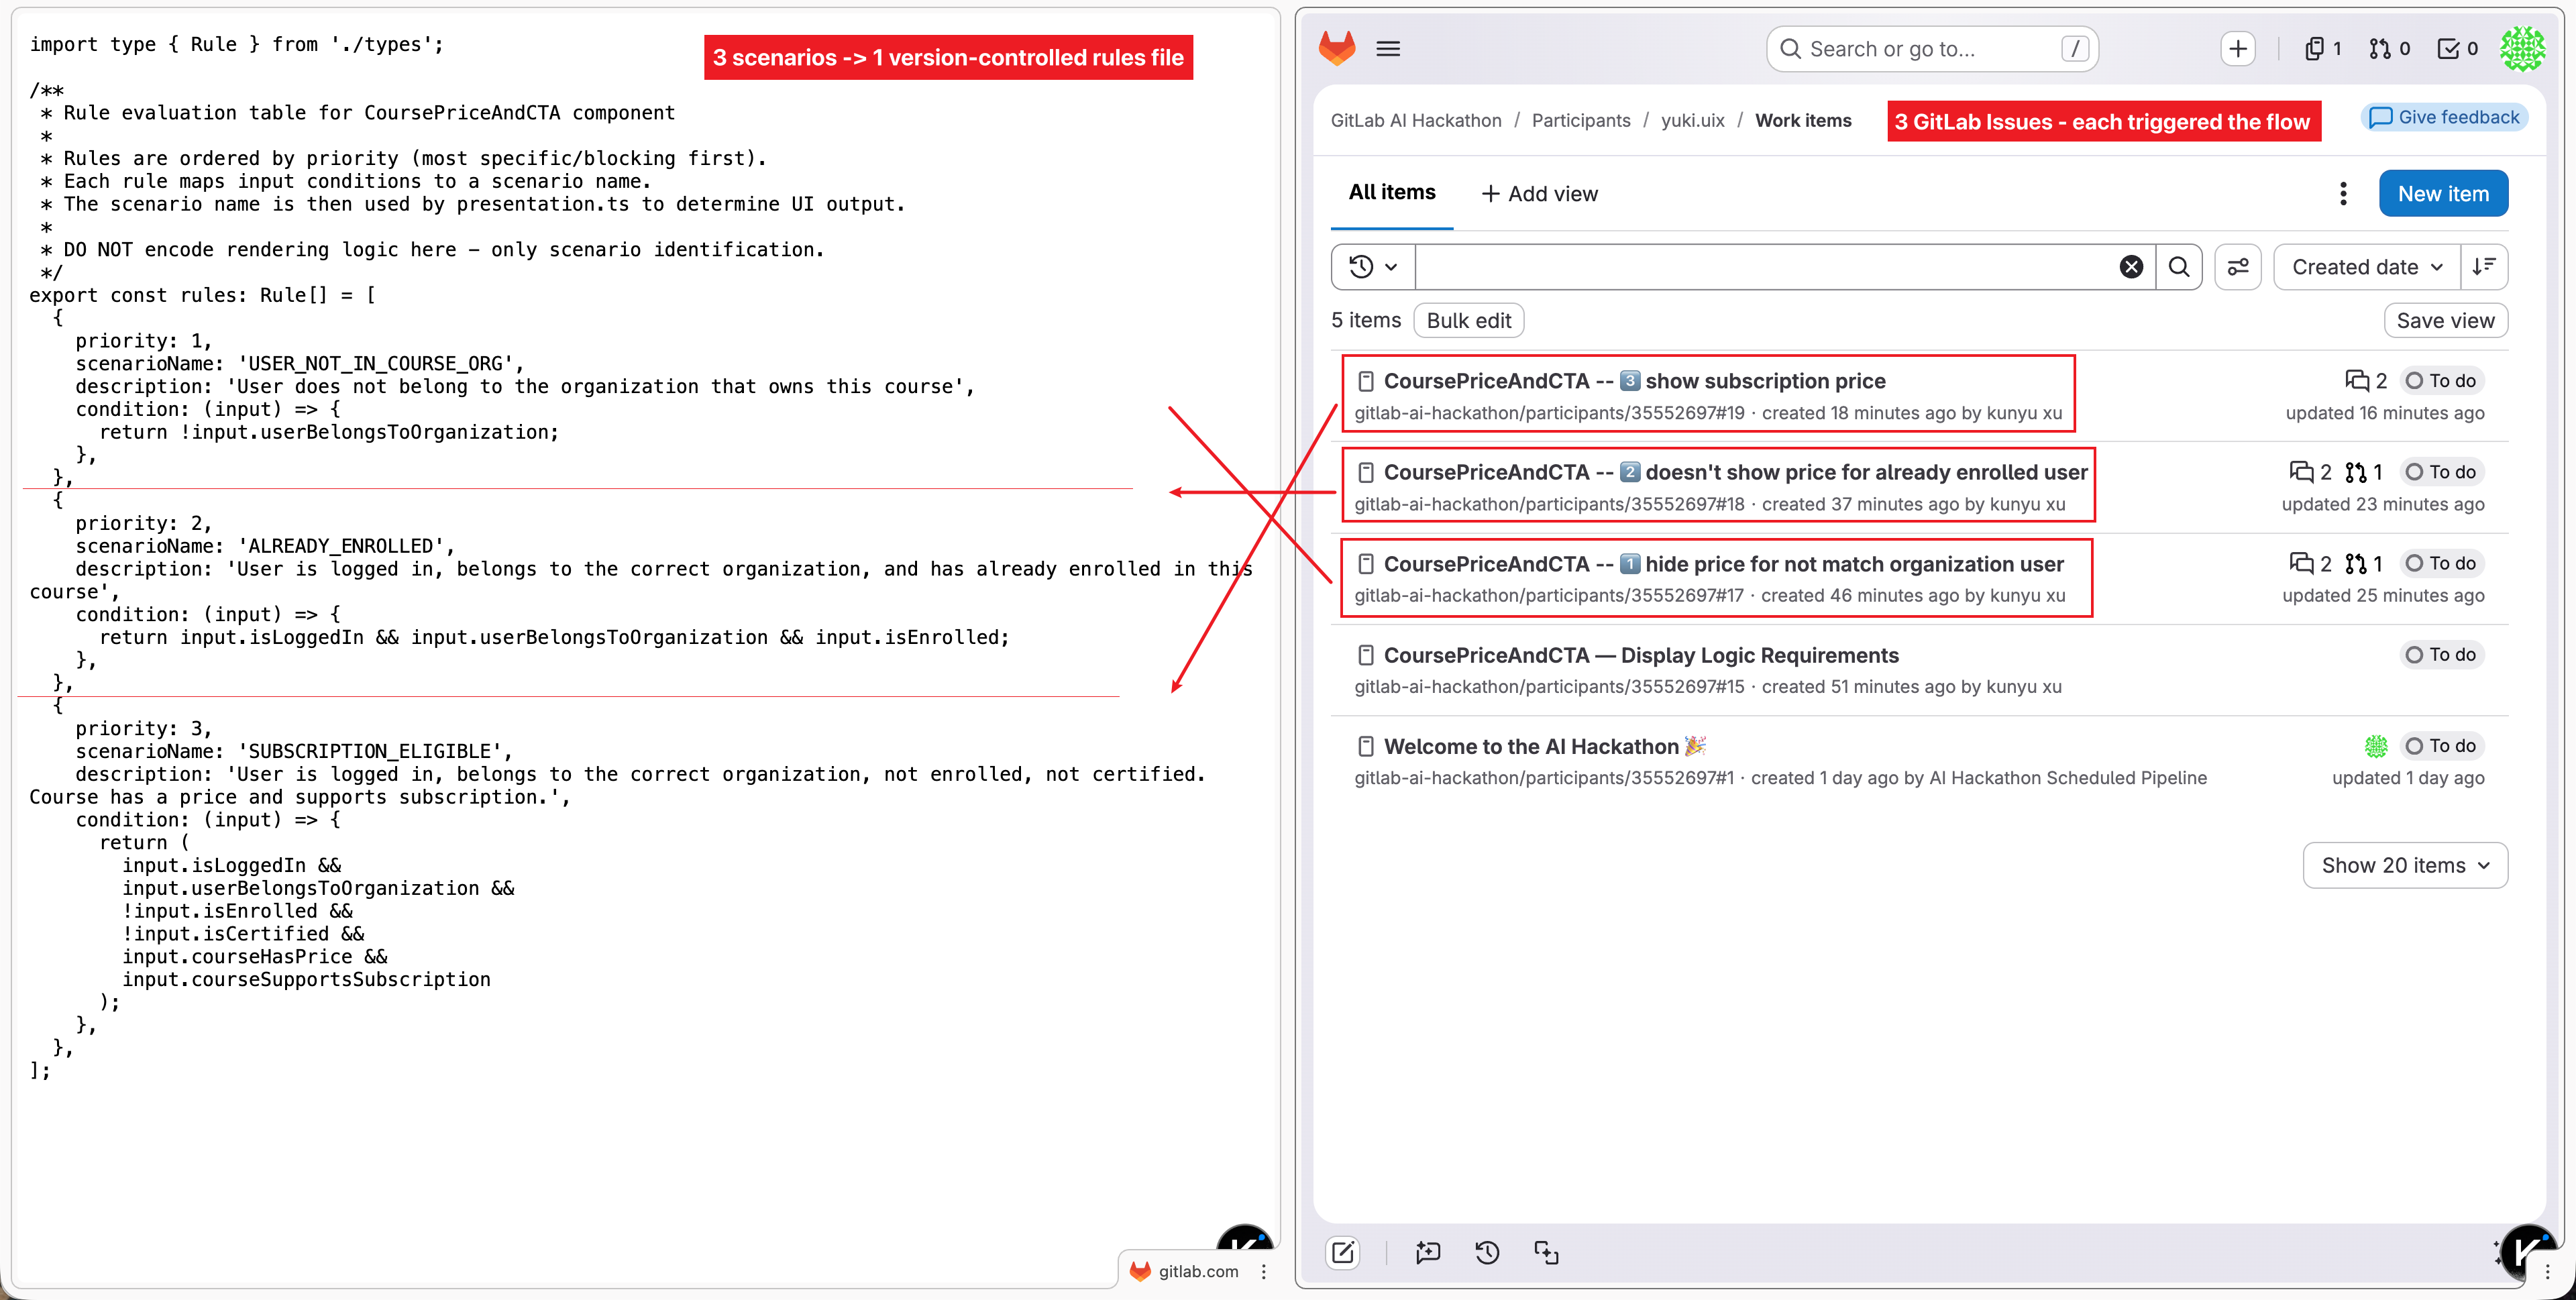Click the GitLab fox logo

tap(1337, 48)
